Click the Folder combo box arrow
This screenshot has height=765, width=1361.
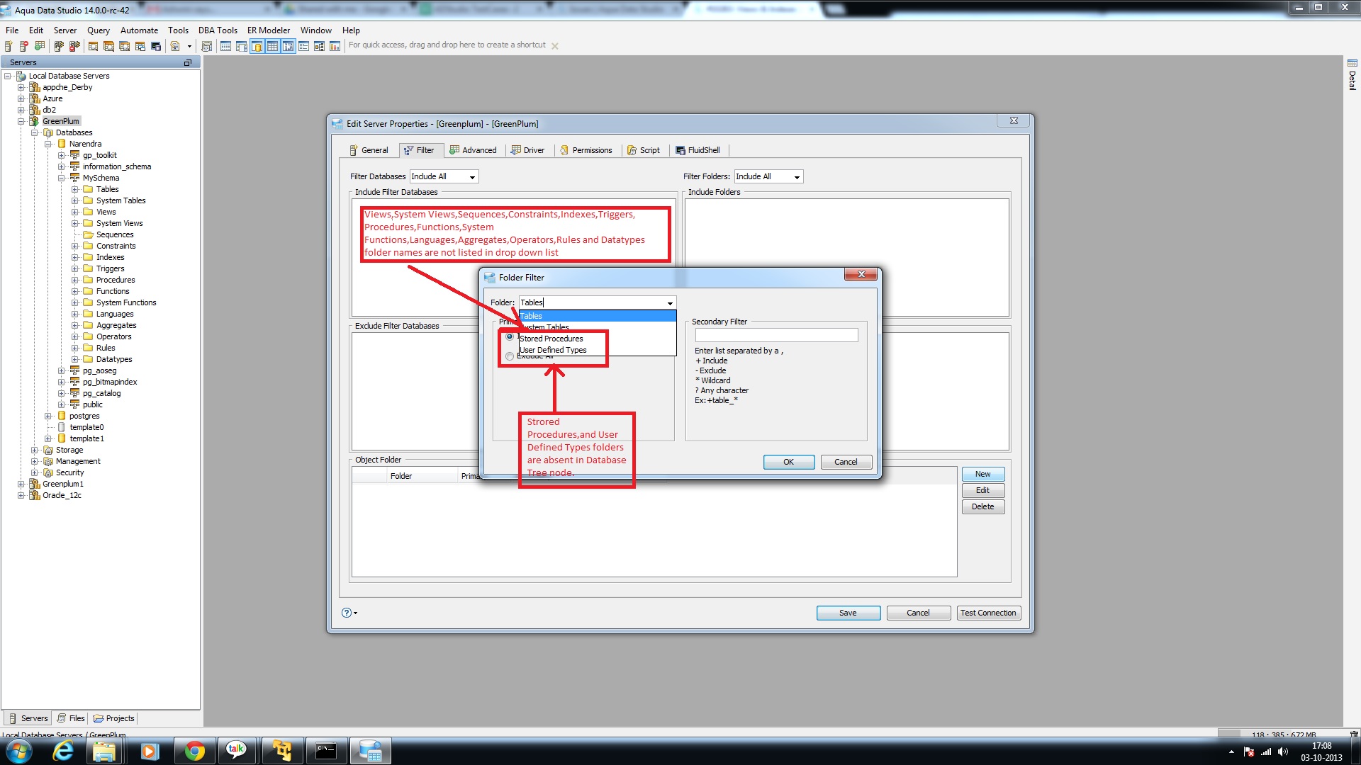pos(670,303)
